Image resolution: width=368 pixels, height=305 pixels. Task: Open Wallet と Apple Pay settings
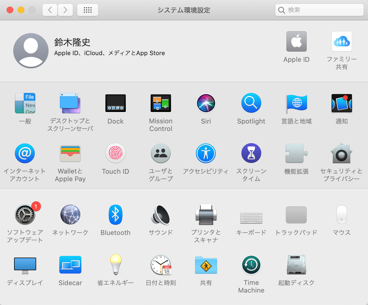(70, 154)
